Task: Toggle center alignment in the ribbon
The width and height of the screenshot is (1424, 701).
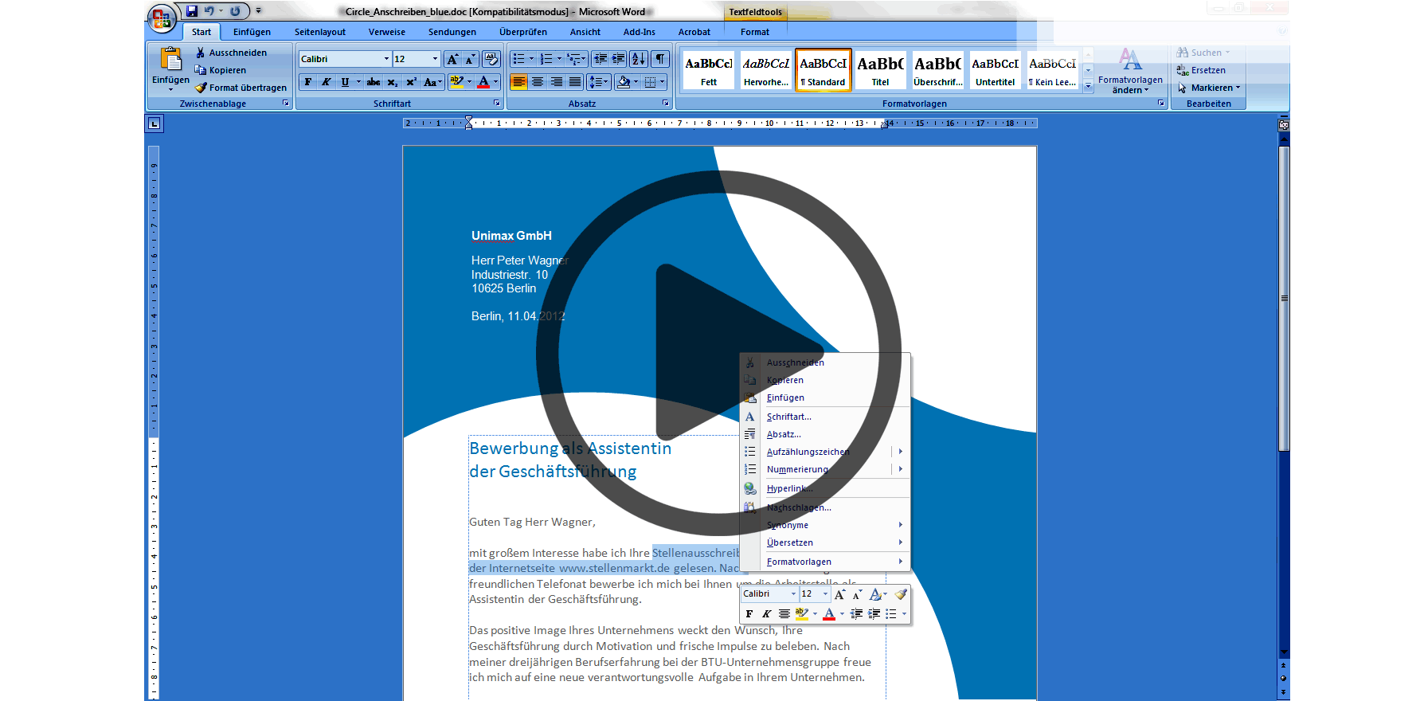Action: click(538, 82)
